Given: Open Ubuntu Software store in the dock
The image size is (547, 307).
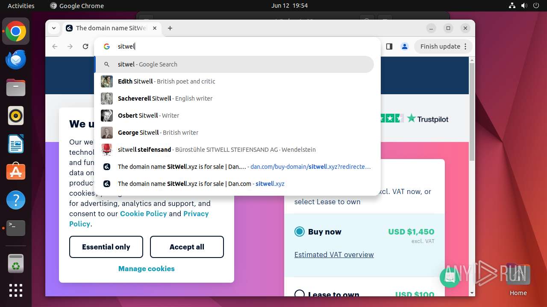Looking at the screenshot, I should click(16, 172).
